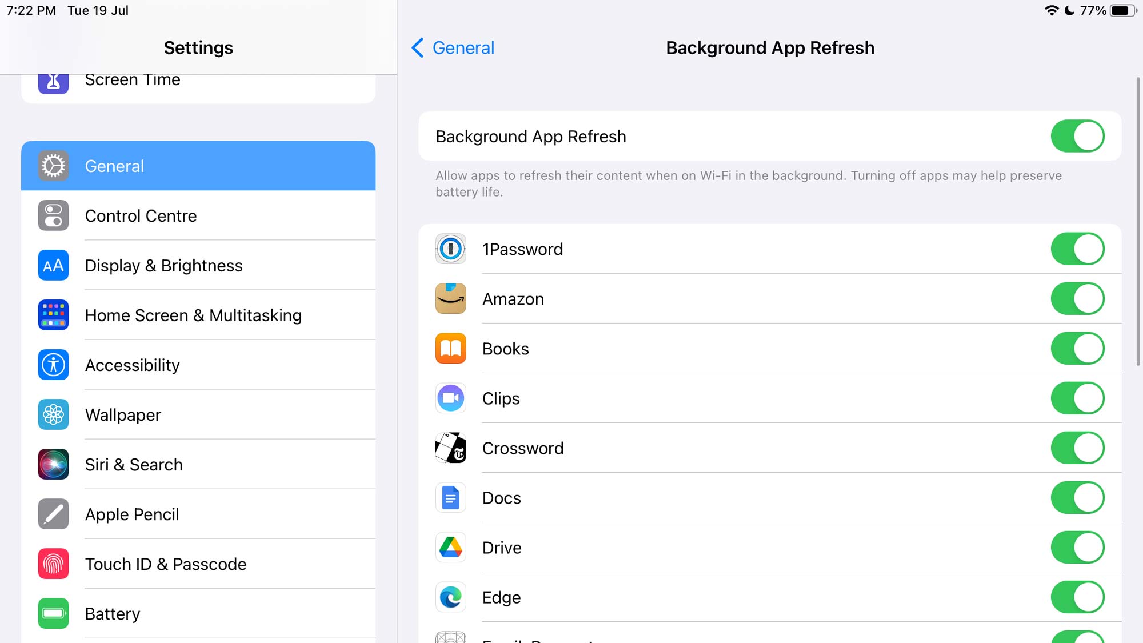Tap the Do Not Disturb moon icon
This screenshot has width=1143, height=643.
pyautogui.click(x=1069, y=11)
